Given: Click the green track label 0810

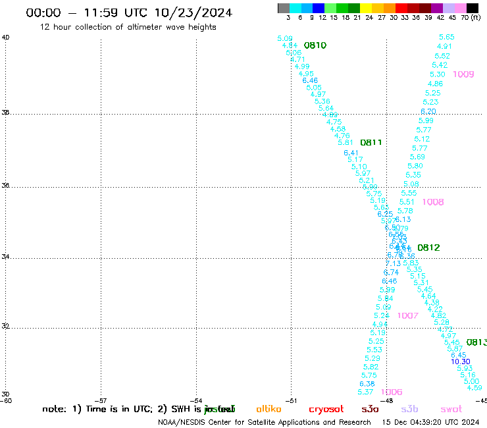Looking at the screenshot, I should tap(315, 45).
